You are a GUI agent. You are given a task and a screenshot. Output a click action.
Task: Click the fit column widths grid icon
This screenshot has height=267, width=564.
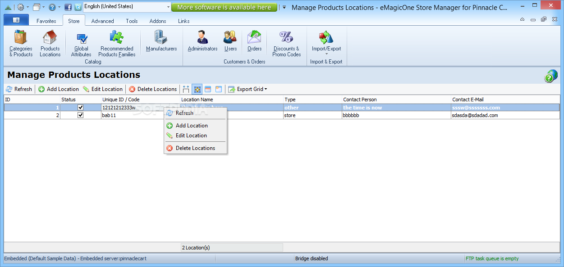[186, 89]
